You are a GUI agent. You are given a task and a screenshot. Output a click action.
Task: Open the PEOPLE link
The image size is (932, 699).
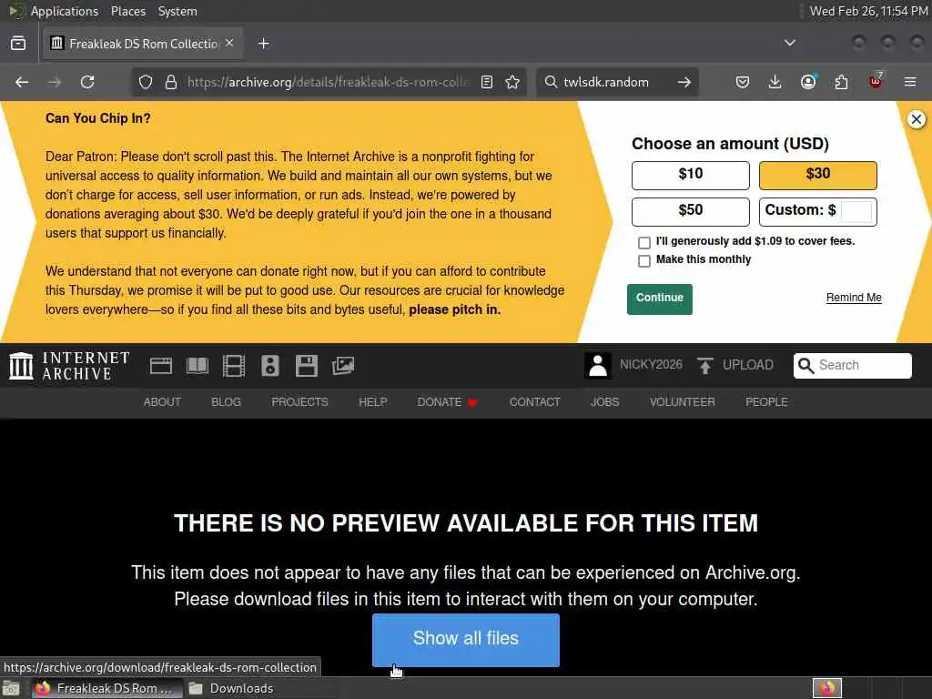coord(766,402)
